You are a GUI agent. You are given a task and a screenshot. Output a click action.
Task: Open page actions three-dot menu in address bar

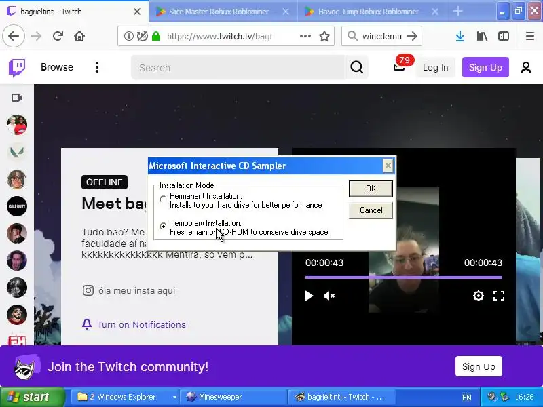click(x=305, y=36)
